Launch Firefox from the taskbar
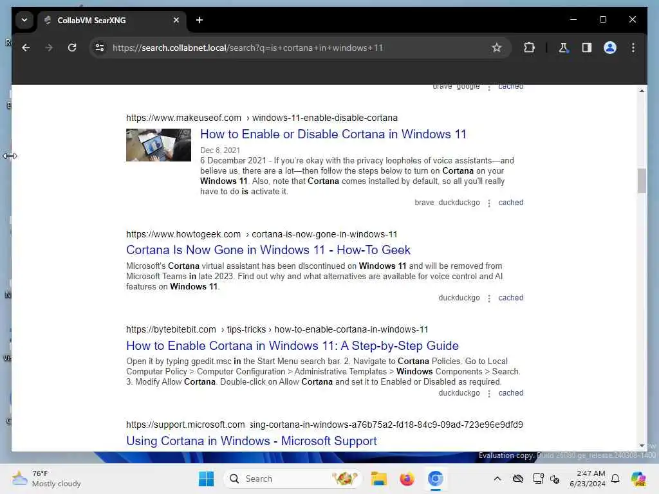659x494 pixels. pyautogui.click(x=407, y=479)
